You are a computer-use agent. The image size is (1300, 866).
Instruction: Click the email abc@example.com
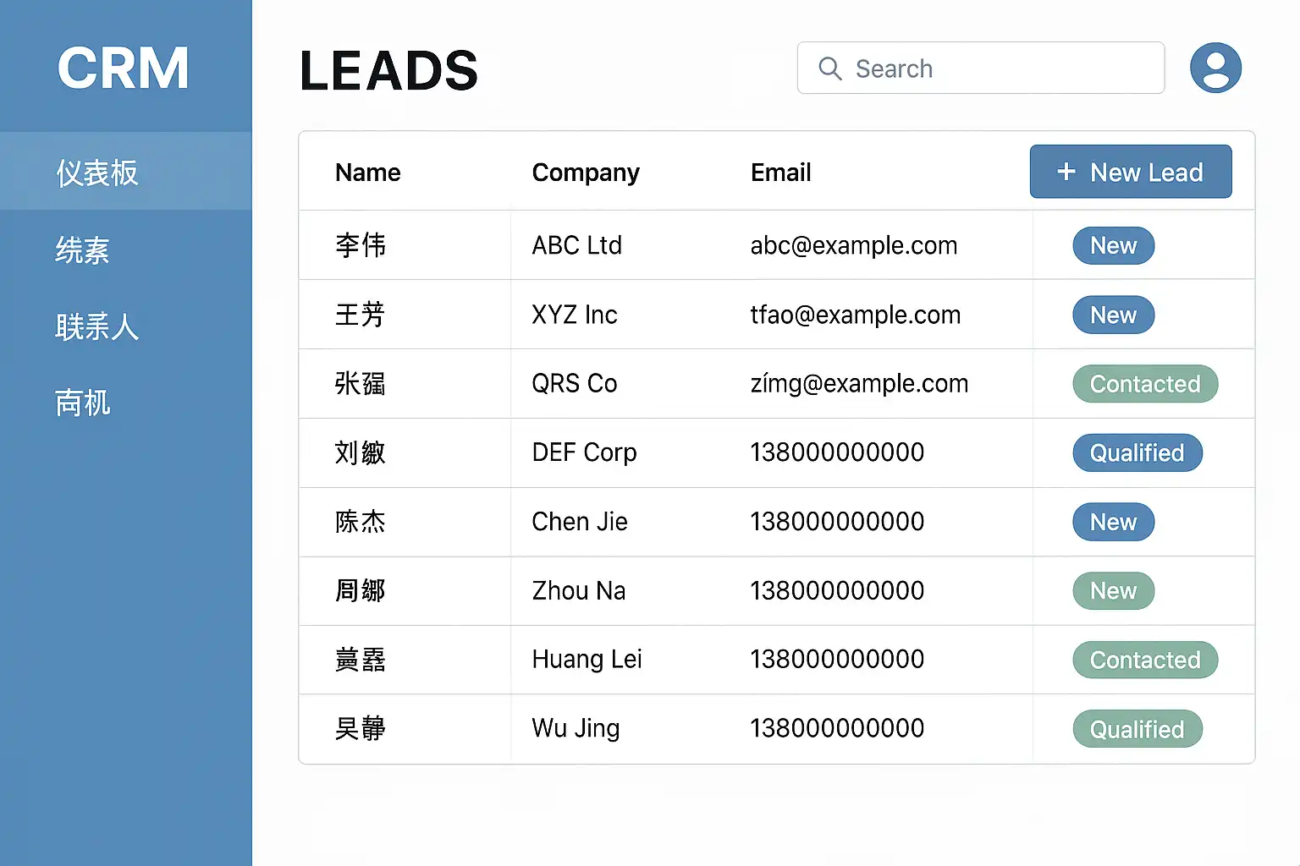(x=854, y=245)
